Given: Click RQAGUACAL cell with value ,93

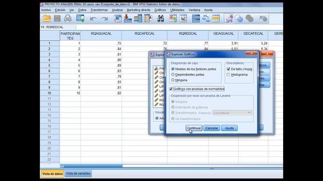Looking at the screenshot, I should click(x=101, y=82).
